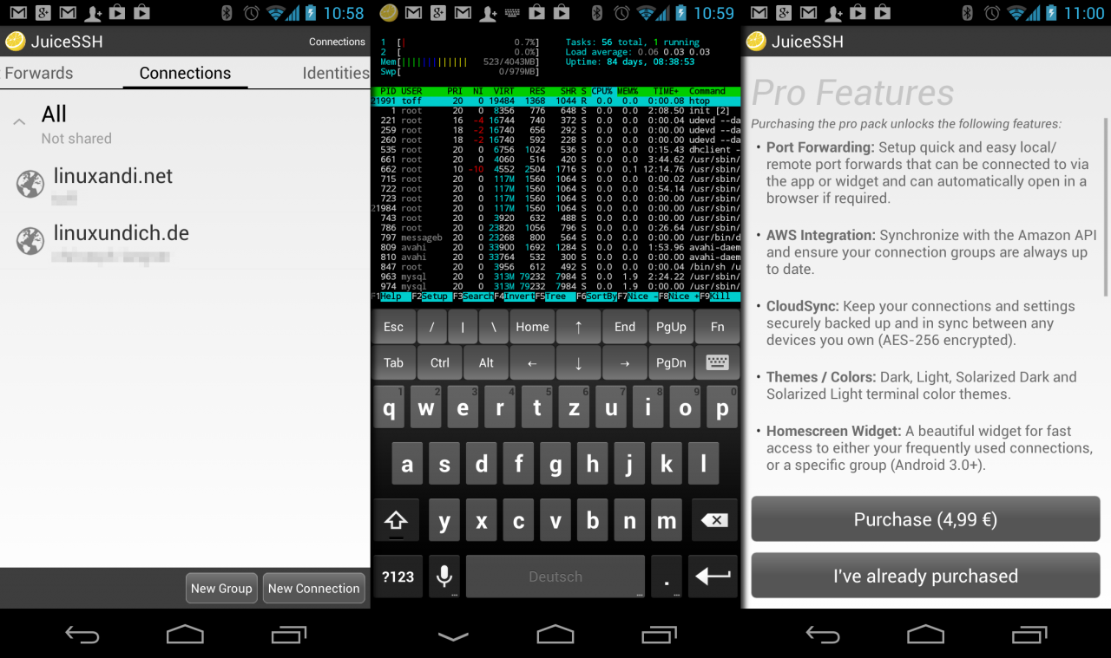Open the Identities tab
1111x658 pixels.
(x=336, y=73)
